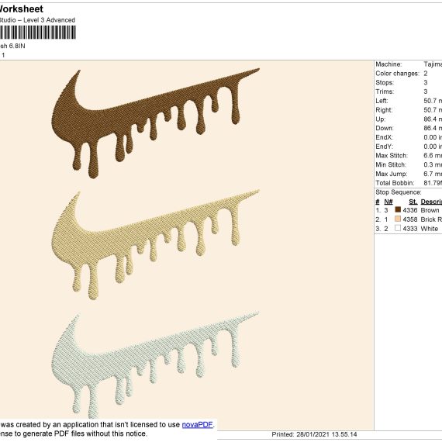This screenshot has height=442, width=442.
Task: Click the St. column header
Action: click(x=413, y=202)
